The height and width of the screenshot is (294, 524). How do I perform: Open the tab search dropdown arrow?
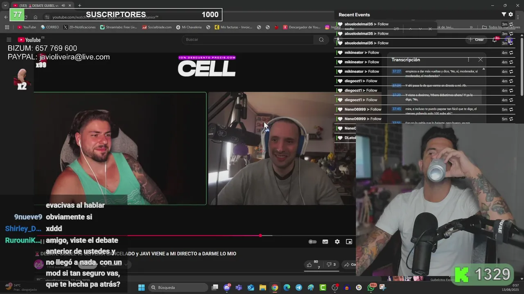click(5, 5)
